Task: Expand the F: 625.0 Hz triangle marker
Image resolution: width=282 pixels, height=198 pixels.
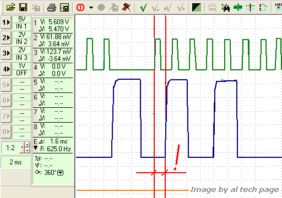Action: coord(36,148)
